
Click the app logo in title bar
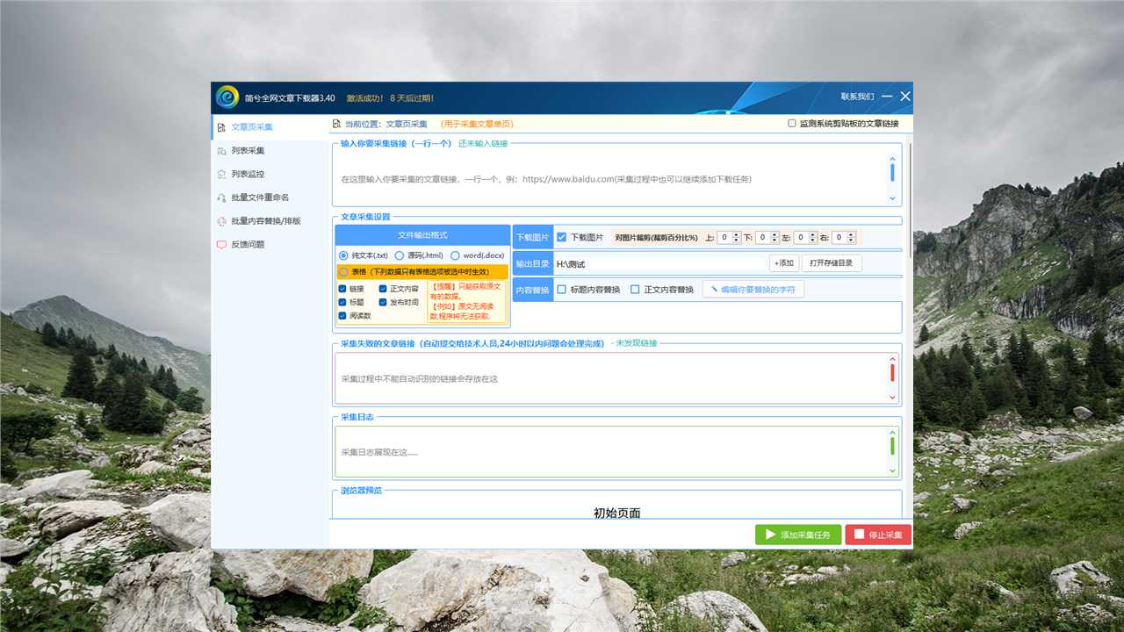(x=227, y=97)
